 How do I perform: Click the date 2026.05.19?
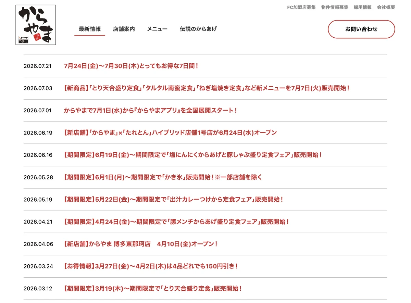pos(38,200)
